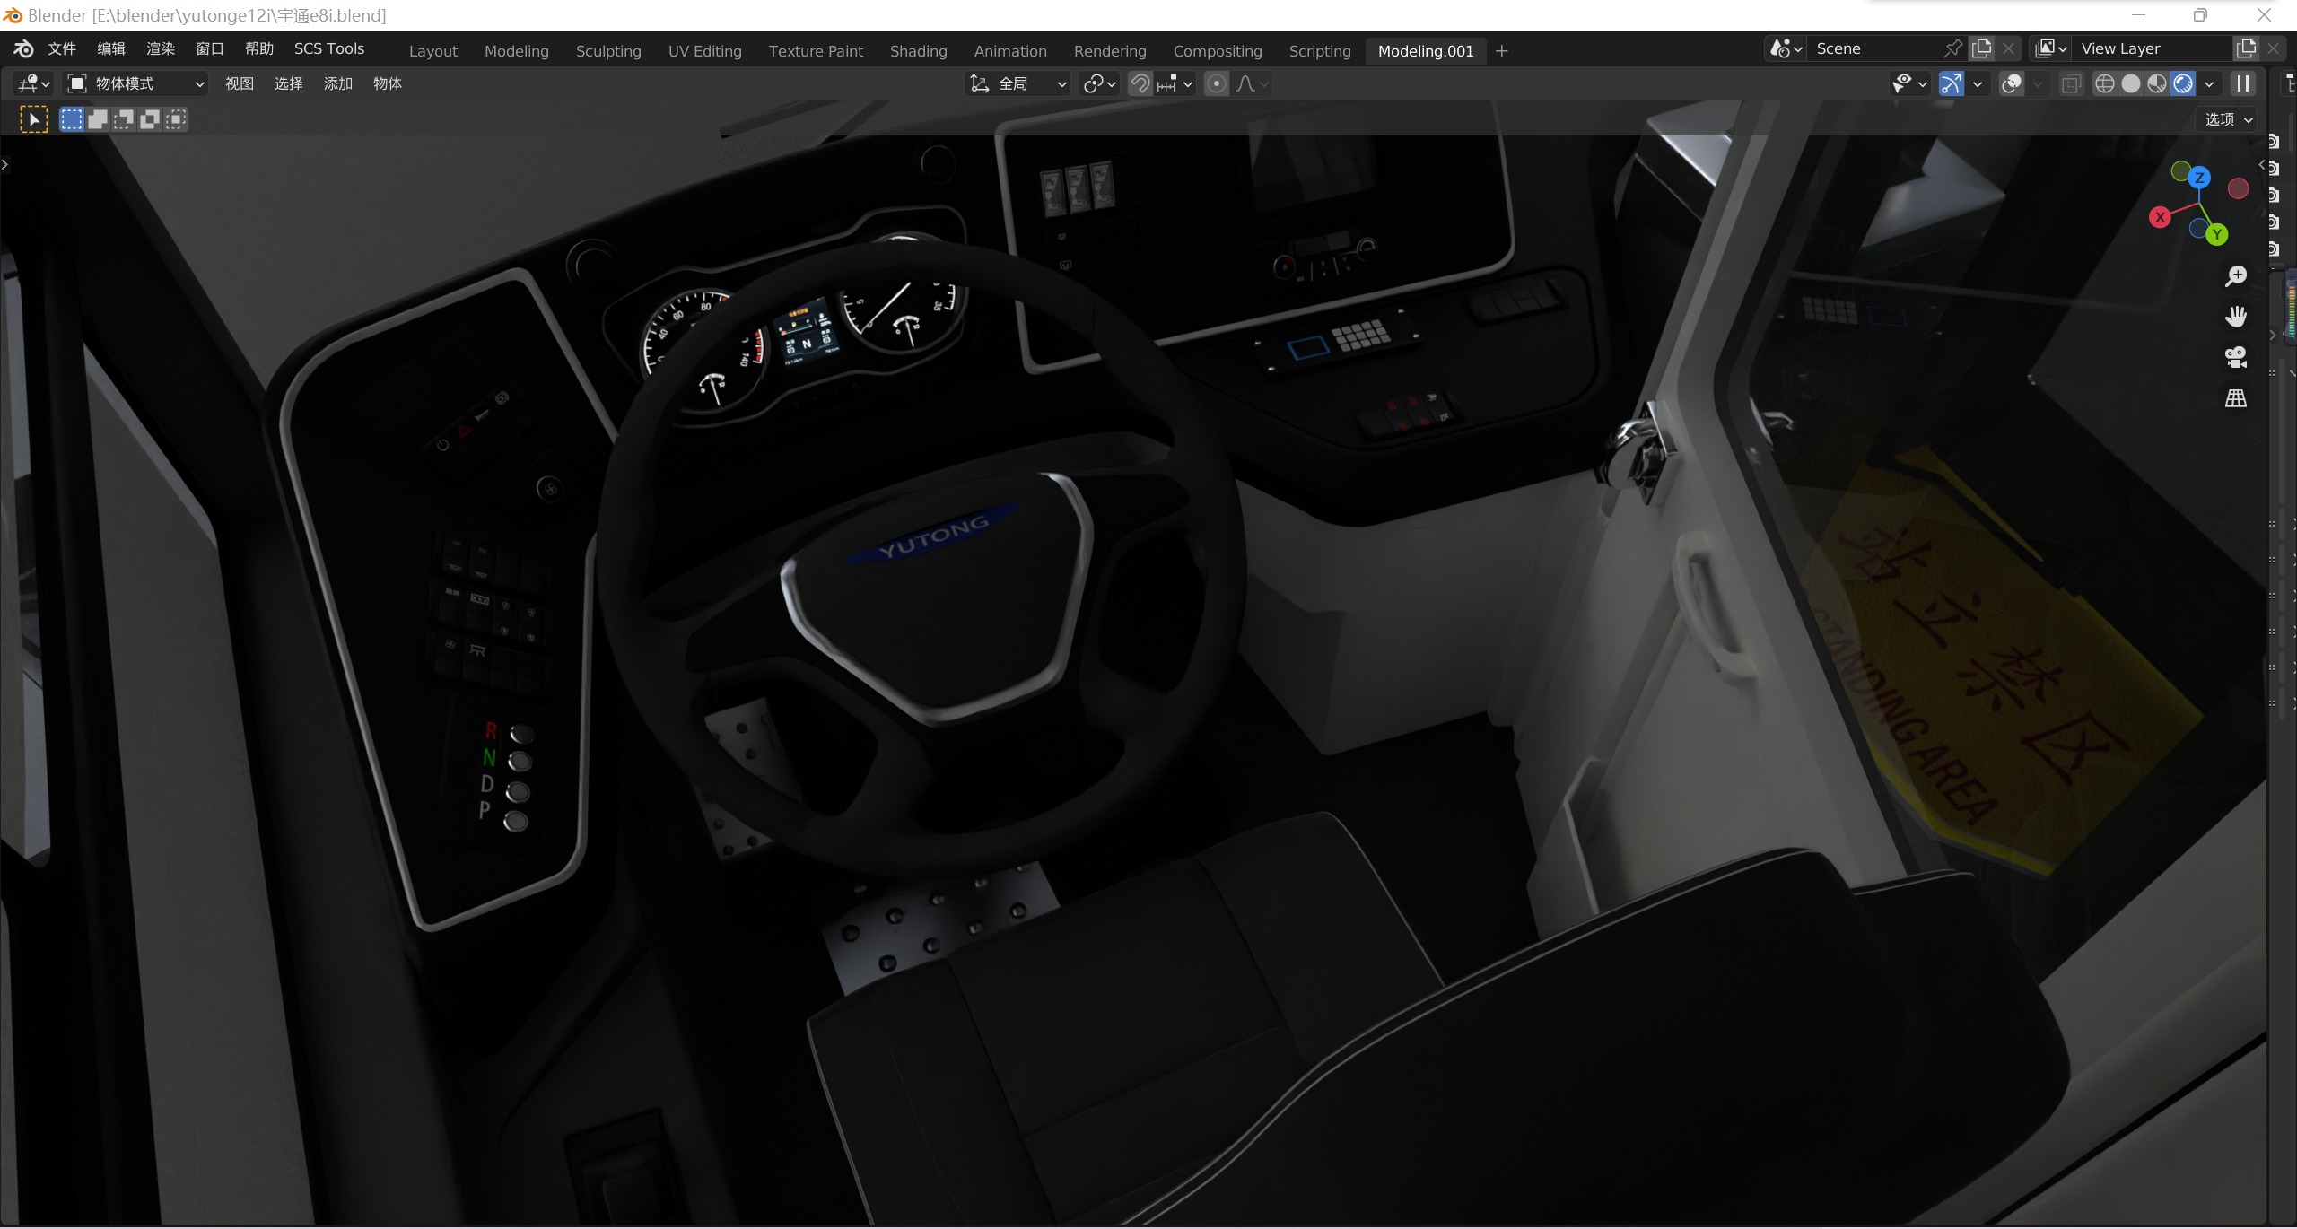Align view to the X axis gizmo
Image resolution: width=2297 pixels, height=1229 pixels.
point(2160,217)
